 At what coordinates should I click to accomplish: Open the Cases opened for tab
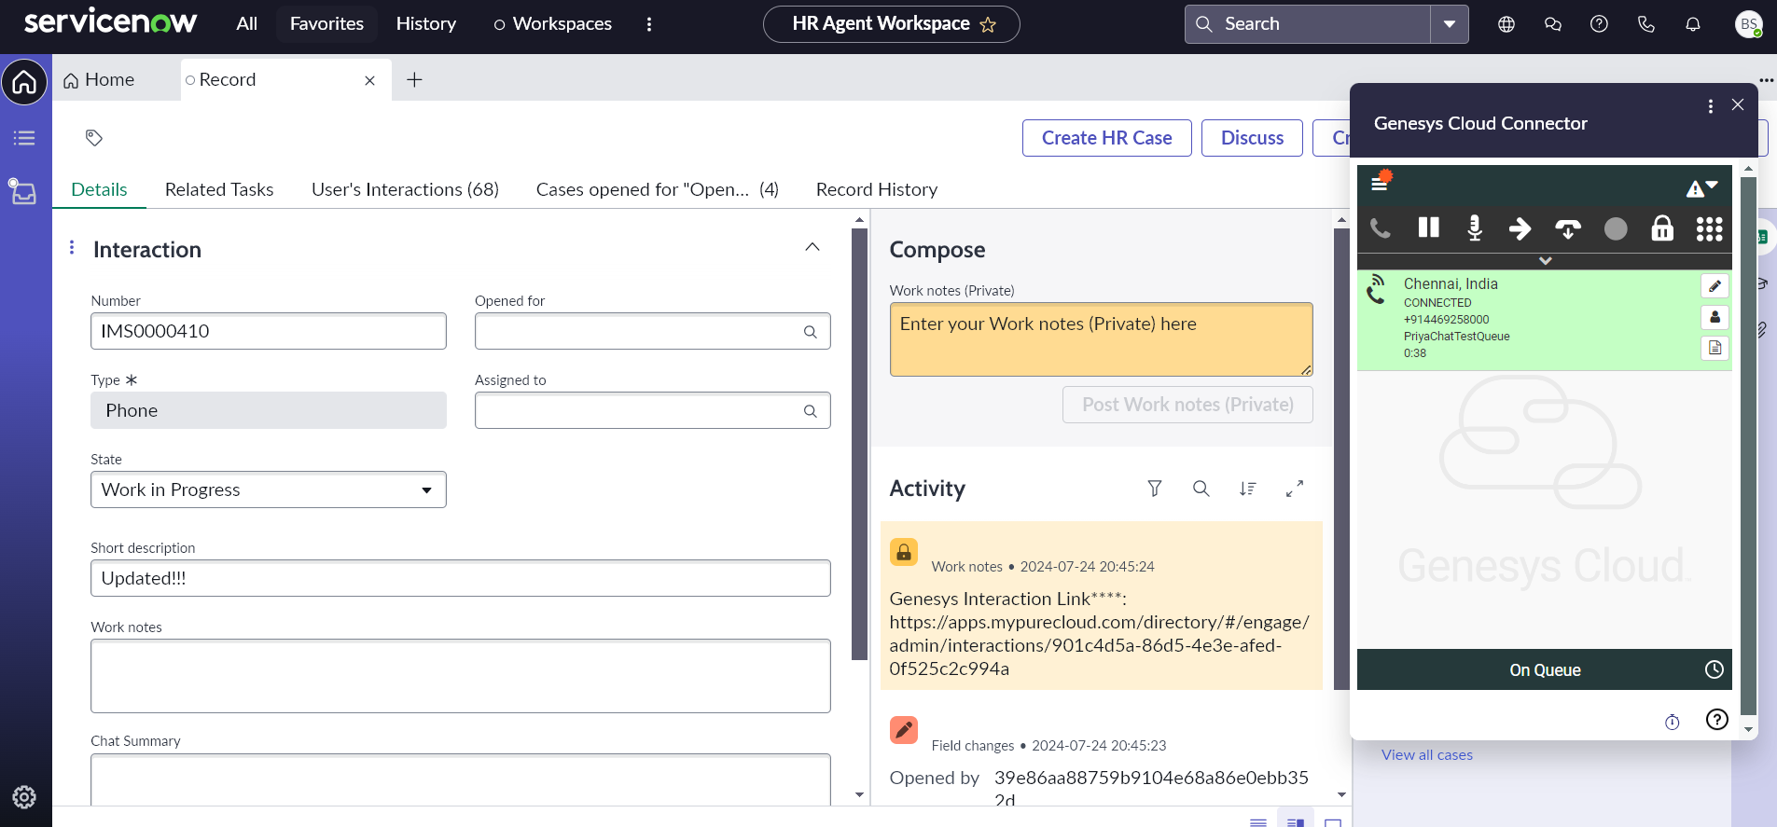(657, 189)
